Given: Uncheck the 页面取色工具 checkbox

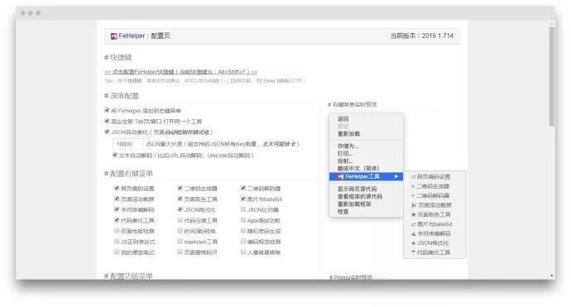Looking at the screenshot, I should (x=180, y=199).
